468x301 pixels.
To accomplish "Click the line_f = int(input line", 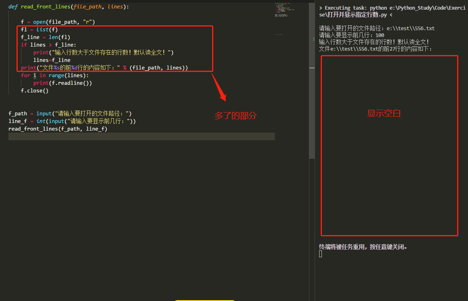I will tap(72, 121).
